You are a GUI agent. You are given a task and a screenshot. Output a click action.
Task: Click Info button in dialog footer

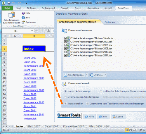point(103,116)
